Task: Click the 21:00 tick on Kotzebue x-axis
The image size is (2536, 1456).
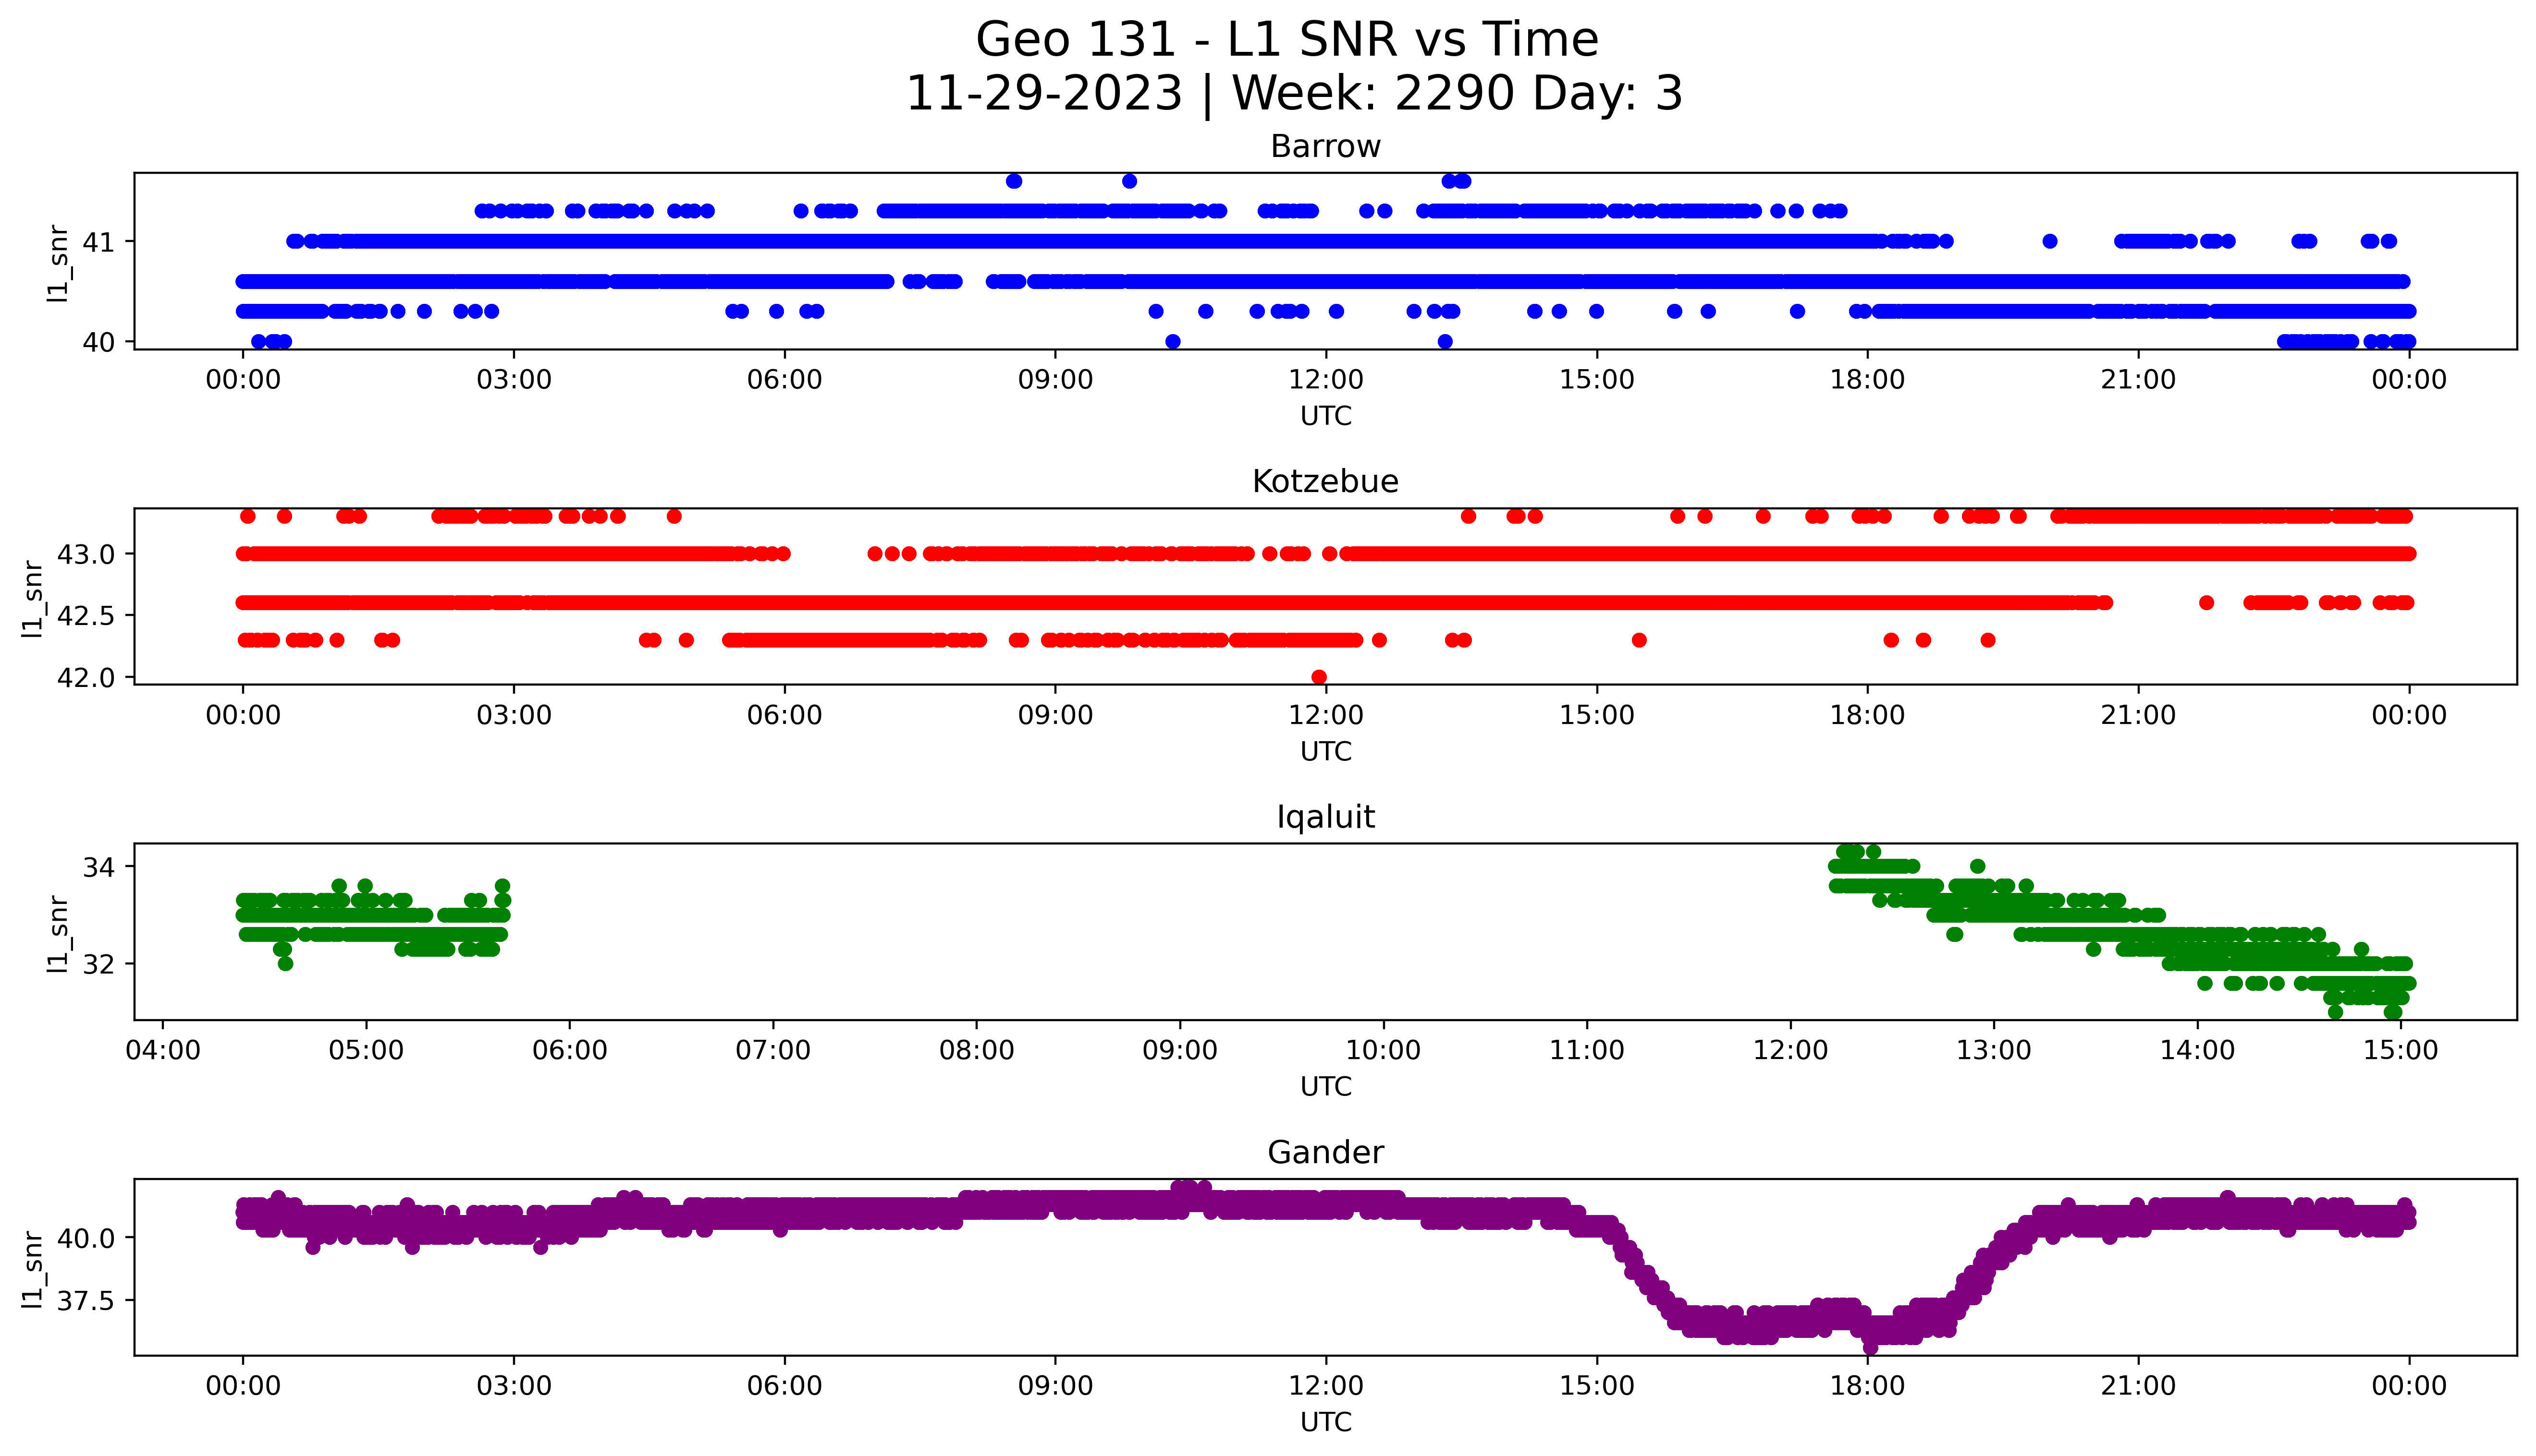Action: (2138, 715)
